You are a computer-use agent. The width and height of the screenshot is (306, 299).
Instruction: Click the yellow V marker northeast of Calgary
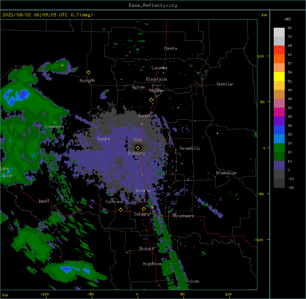pos(152,207)
